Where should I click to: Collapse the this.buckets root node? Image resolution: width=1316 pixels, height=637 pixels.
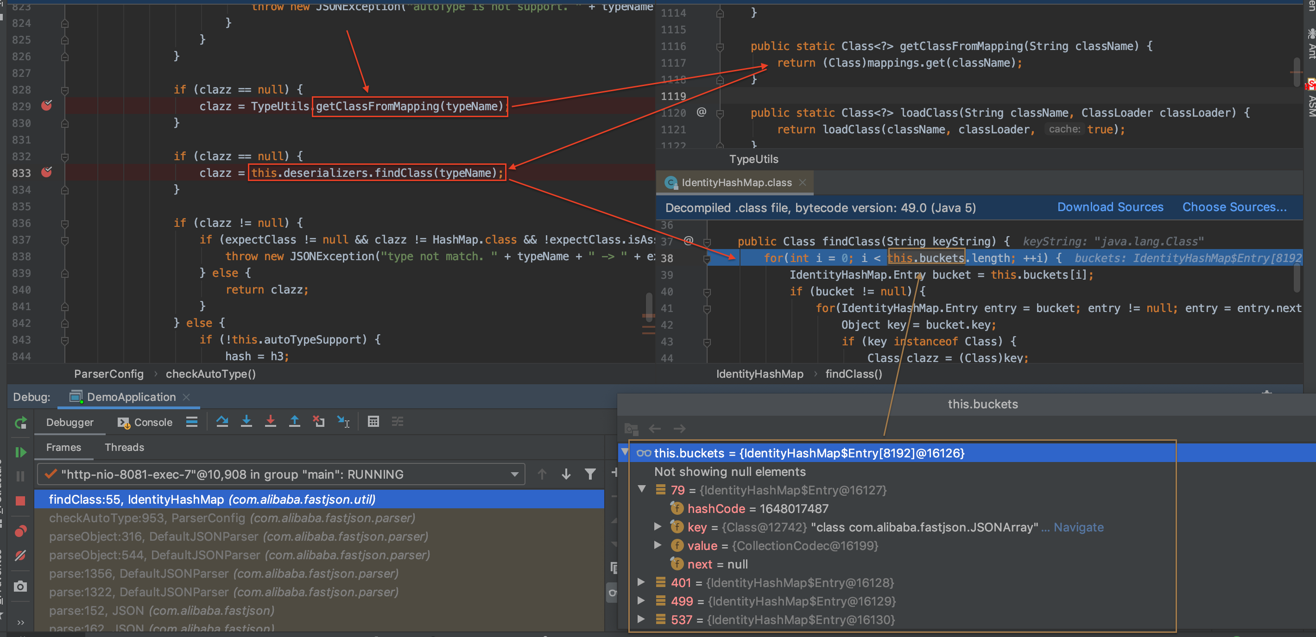click(x=625, y=452)
